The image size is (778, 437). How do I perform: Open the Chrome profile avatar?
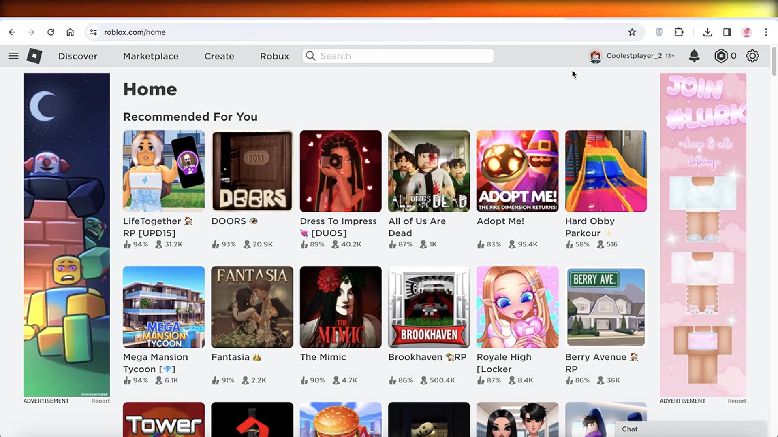[746, 32]
